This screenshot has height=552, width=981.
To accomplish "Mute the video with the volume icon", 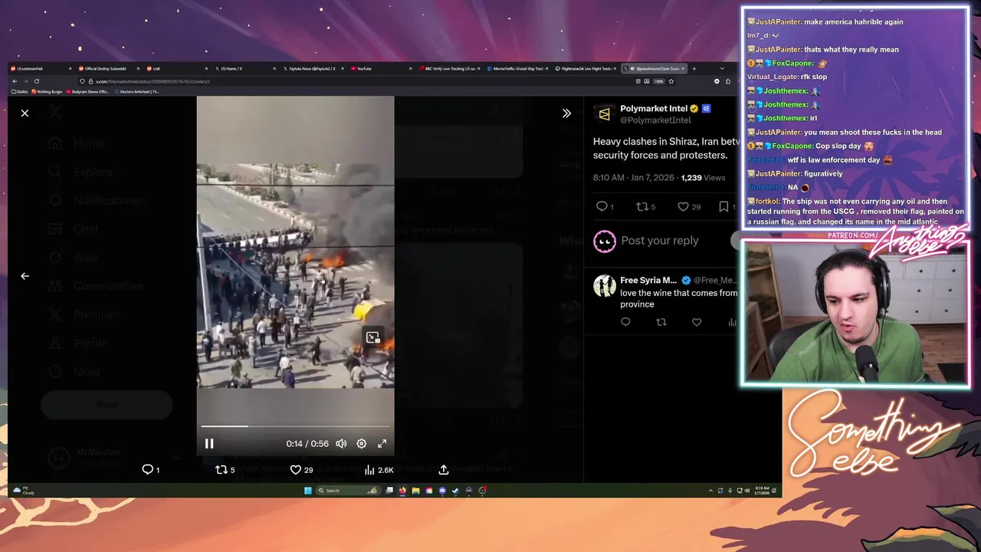I will 341,443.
